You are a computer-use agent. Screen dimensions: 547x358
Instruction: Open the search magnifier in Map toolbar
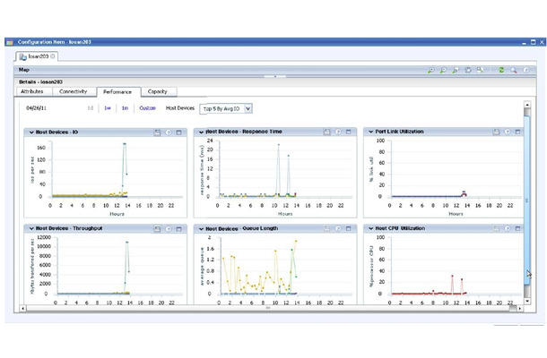coord(514,70)
